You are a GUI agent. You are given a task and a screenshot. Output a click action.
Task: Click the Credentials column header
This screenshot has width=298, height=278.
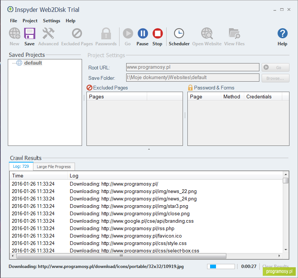[263, 97]
